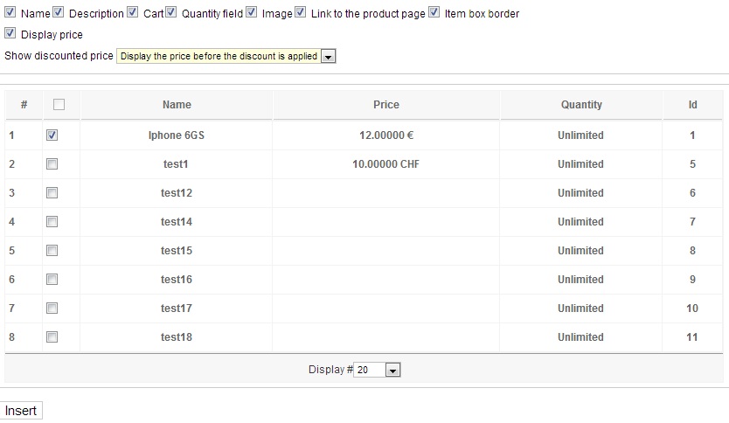
Task: Select the test18 row checkbox
Action: (52, 337)
